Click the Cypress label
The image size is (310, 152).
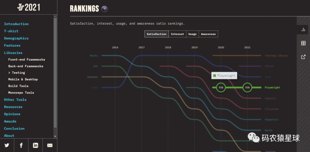(270, 98)
